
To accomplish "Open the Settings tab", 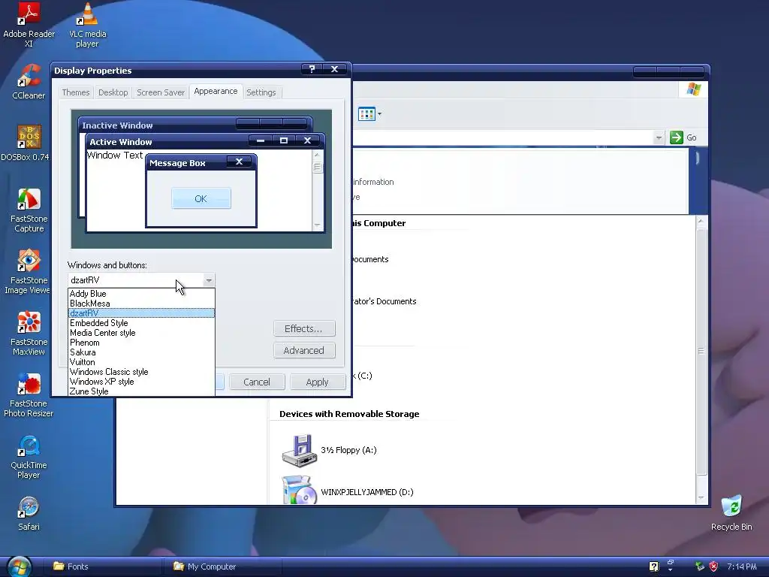I will pyautogui.click(x=261, y=92).
